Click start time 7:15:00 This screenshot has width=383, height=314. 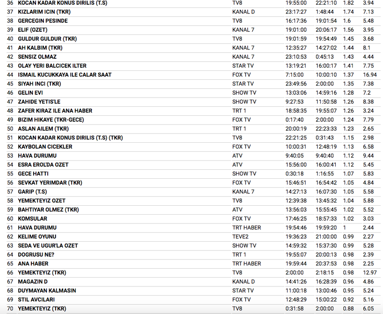tap(295, 75)
